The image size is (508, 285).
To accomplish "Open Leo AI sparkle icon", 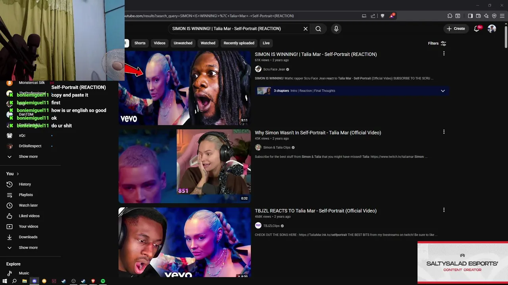I will pos(486,16).
